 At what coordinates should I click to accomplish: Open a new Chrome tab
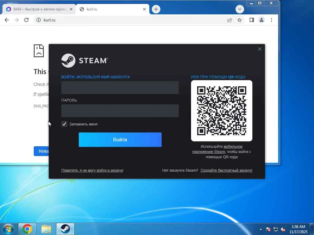[156, 9]
